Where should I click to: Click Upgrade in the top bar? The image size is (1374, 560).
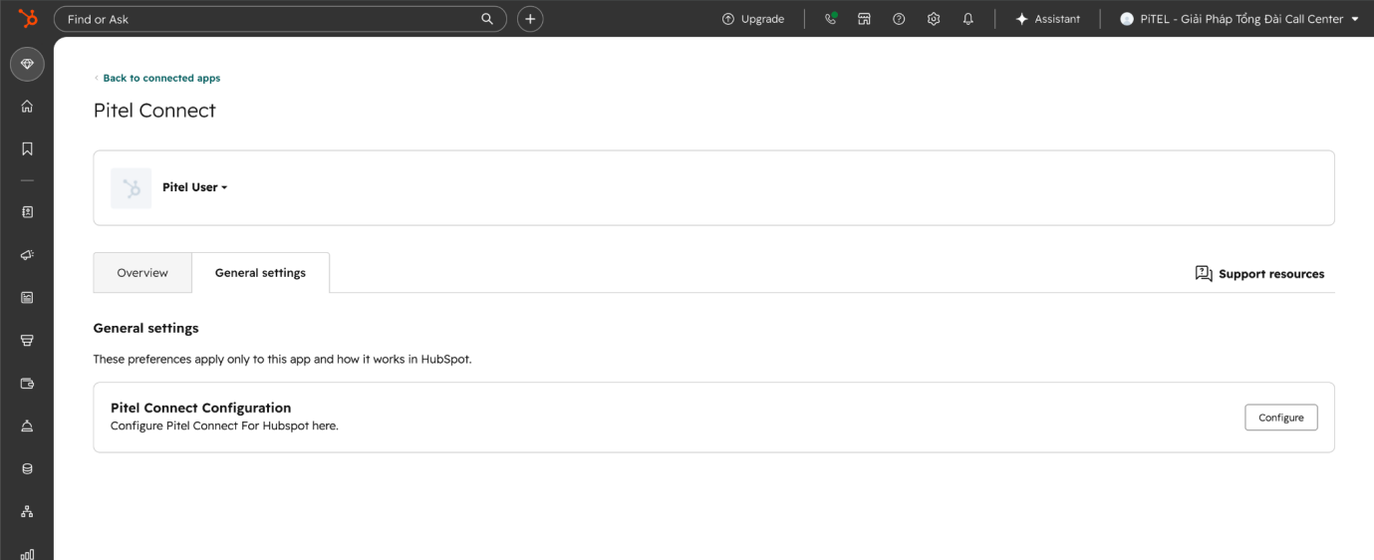tap(753, 19)
